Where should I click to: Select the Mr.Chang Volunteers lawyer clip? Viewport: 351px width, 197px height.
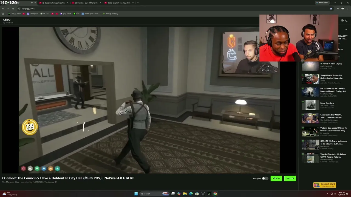324,144
